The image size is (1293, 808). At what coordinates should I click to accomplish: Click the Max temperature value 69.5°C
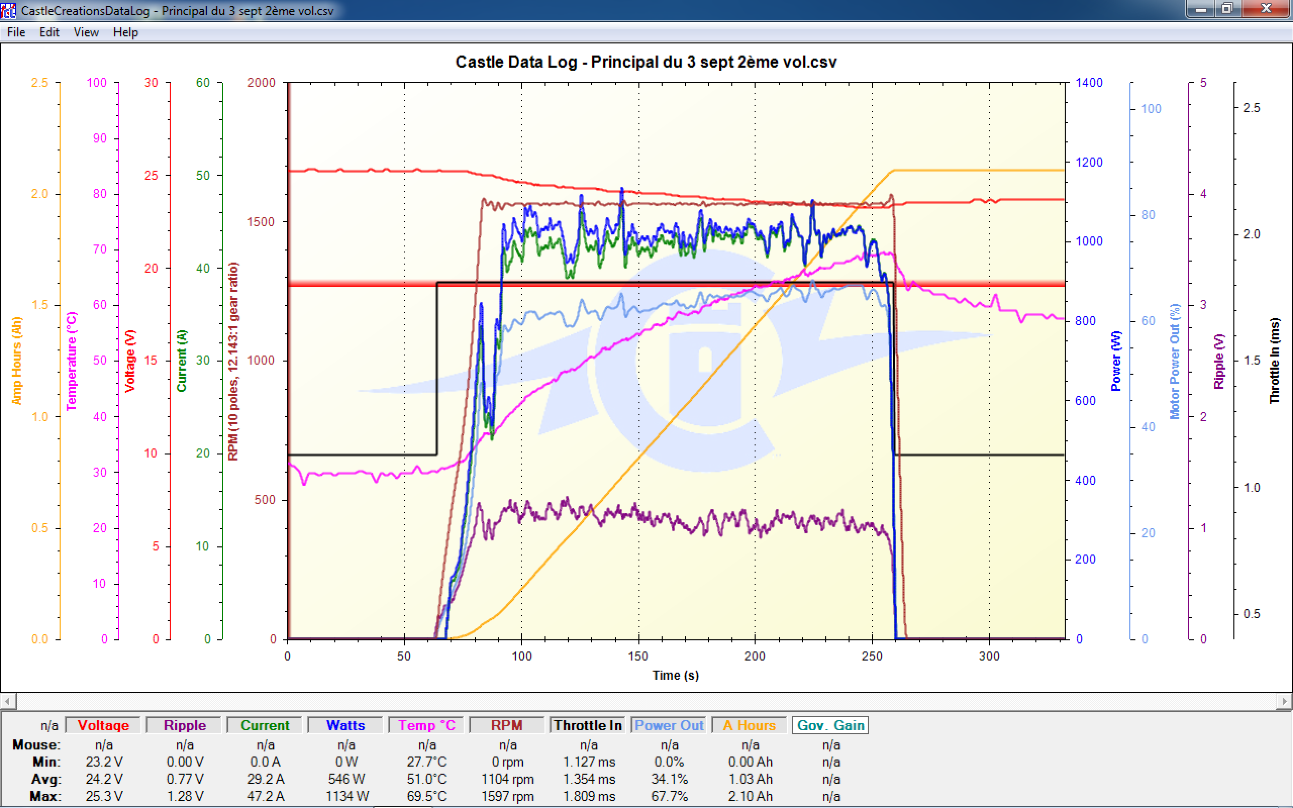pos(426,796)
